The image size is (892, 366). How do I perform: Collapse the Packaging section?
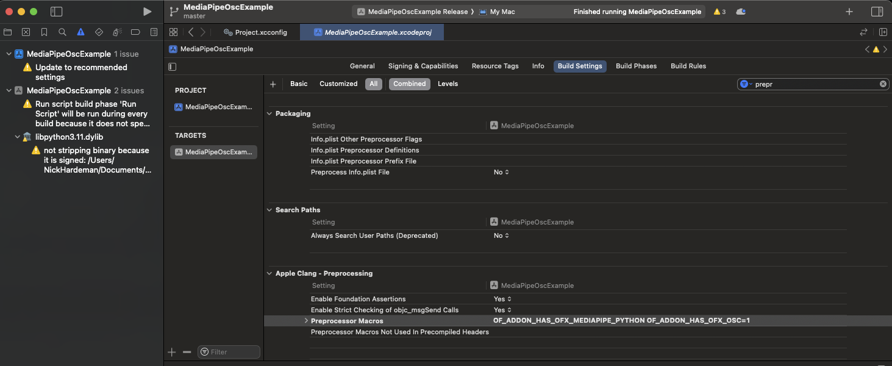270,113
